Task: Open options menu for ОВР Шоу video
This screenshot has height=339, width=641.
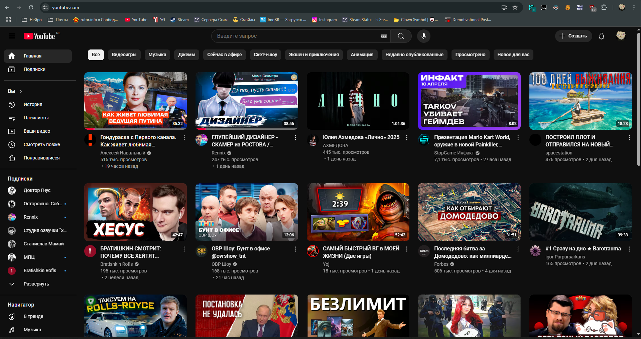Action: [x=295, y=249]
